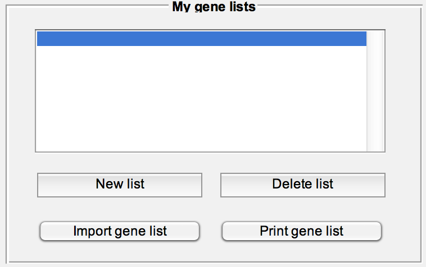The height and width of the screenshot is (267, 426).
Task: Start a new list with New list
Action: (x=120, y=185)
